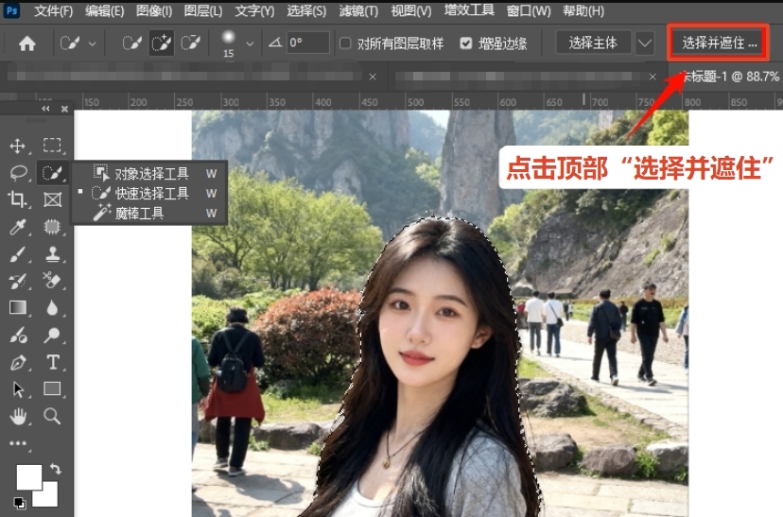Expand the 选择主体 dropdown arrow
This screenshot has height=517, width=783.
[645, 43]
